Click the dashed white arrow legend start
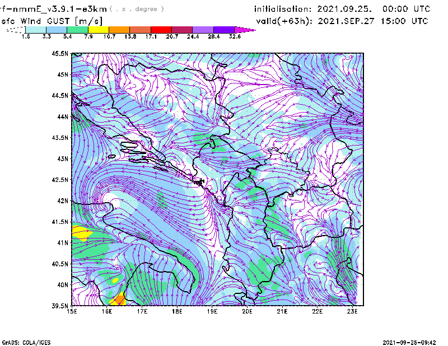448x346 pixels. click(16, 30)
